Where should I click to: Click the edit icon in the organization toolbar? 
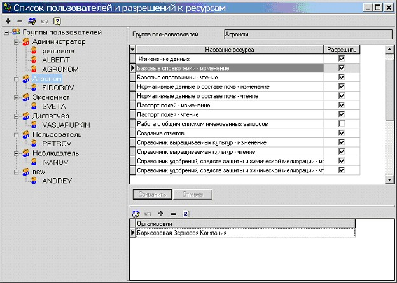pyautogui.click(x=136, y=214)
